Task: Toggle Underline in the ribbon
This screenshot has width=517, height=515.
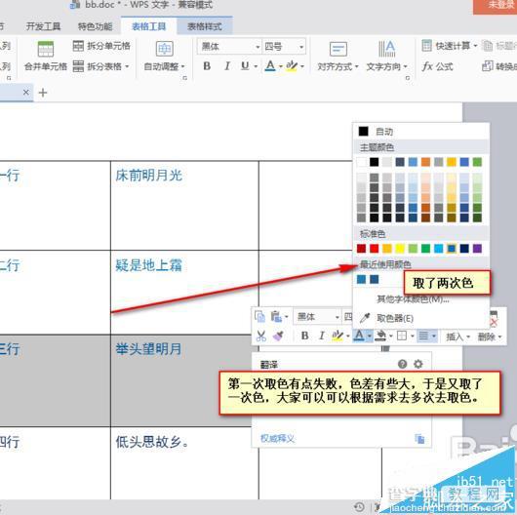Action: click(x=245, y=66)
